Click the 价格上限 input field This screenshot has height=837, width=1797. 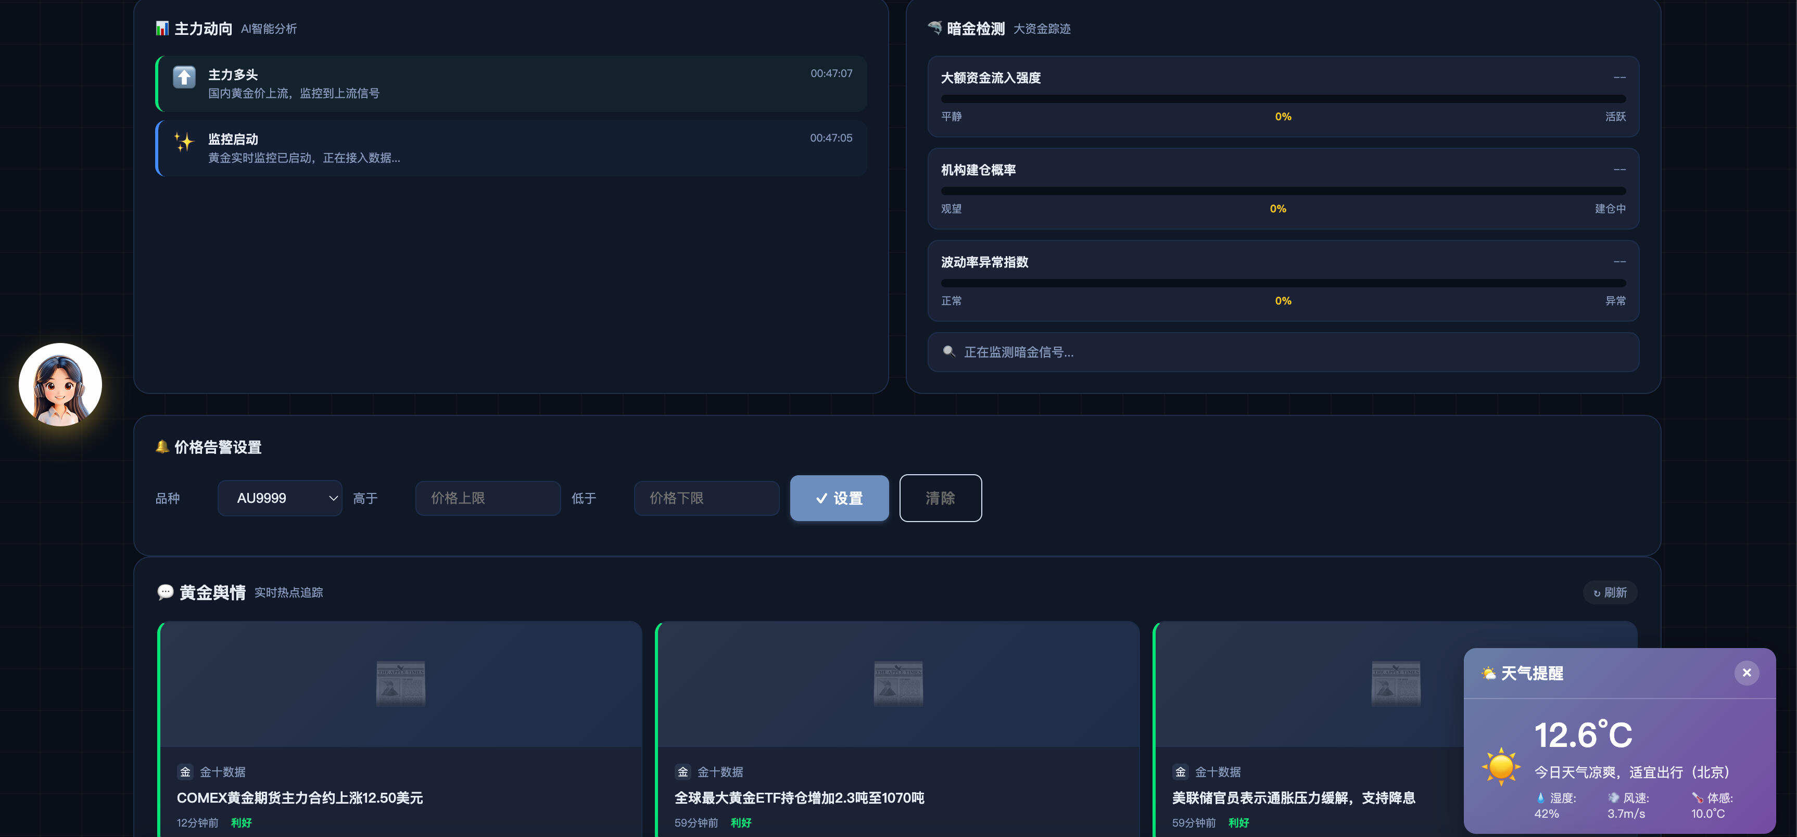tap(488, 498)
